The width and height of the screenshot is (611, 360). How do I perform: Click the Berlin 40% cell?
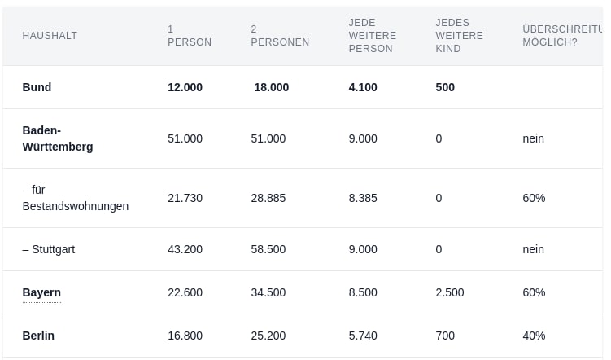point(534,336)
